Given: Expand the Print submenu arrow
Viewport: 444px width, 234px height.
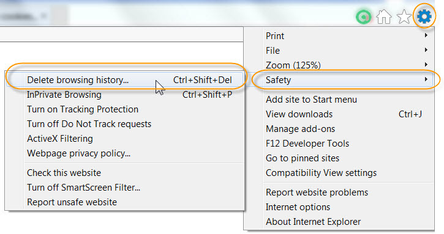Looking at the screenshot, I should 426,35.
